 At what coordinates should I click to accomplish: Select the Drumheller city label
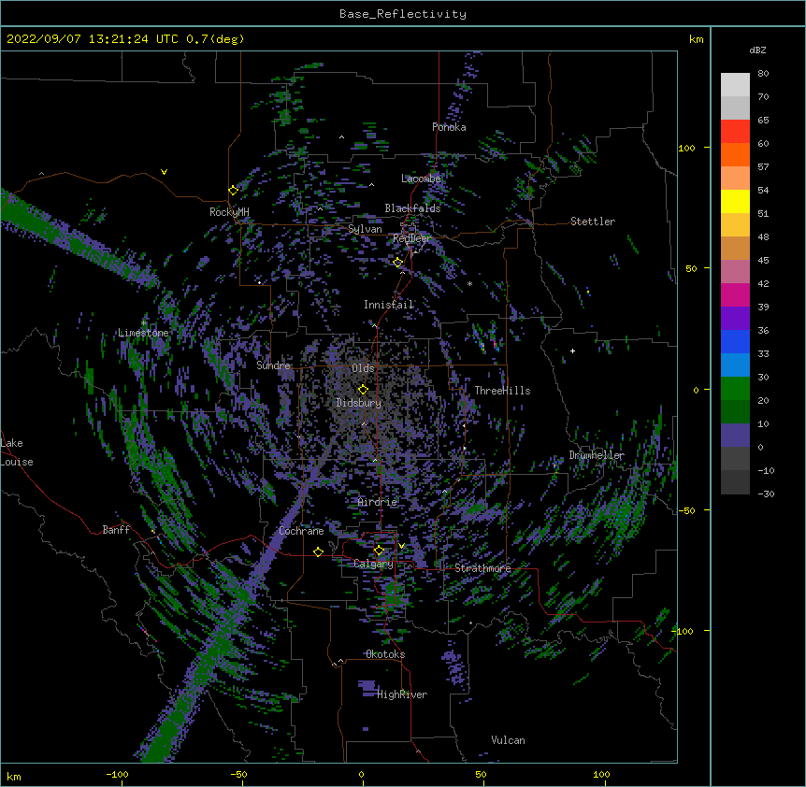[597, 455]
